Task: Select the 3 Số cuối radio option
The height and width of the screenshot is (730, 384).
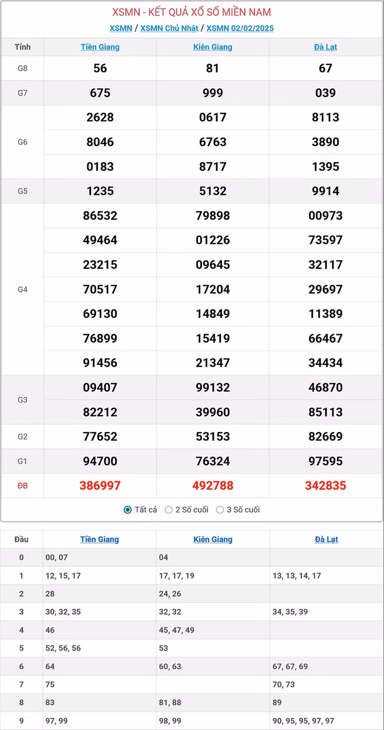Action: point(220,510)
